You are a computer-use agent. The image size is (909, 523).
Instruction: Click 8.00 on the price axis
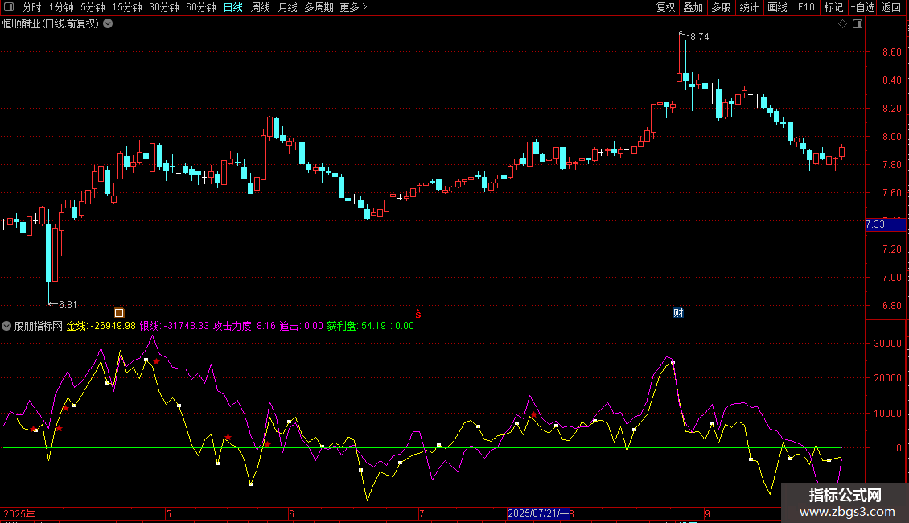pyautogui.click(x=891, y=137)
